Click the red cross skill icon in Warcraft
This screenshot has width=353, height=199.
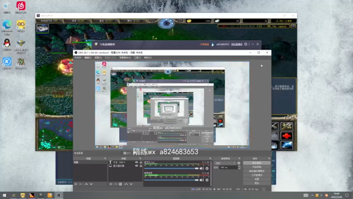coord(286,136)
